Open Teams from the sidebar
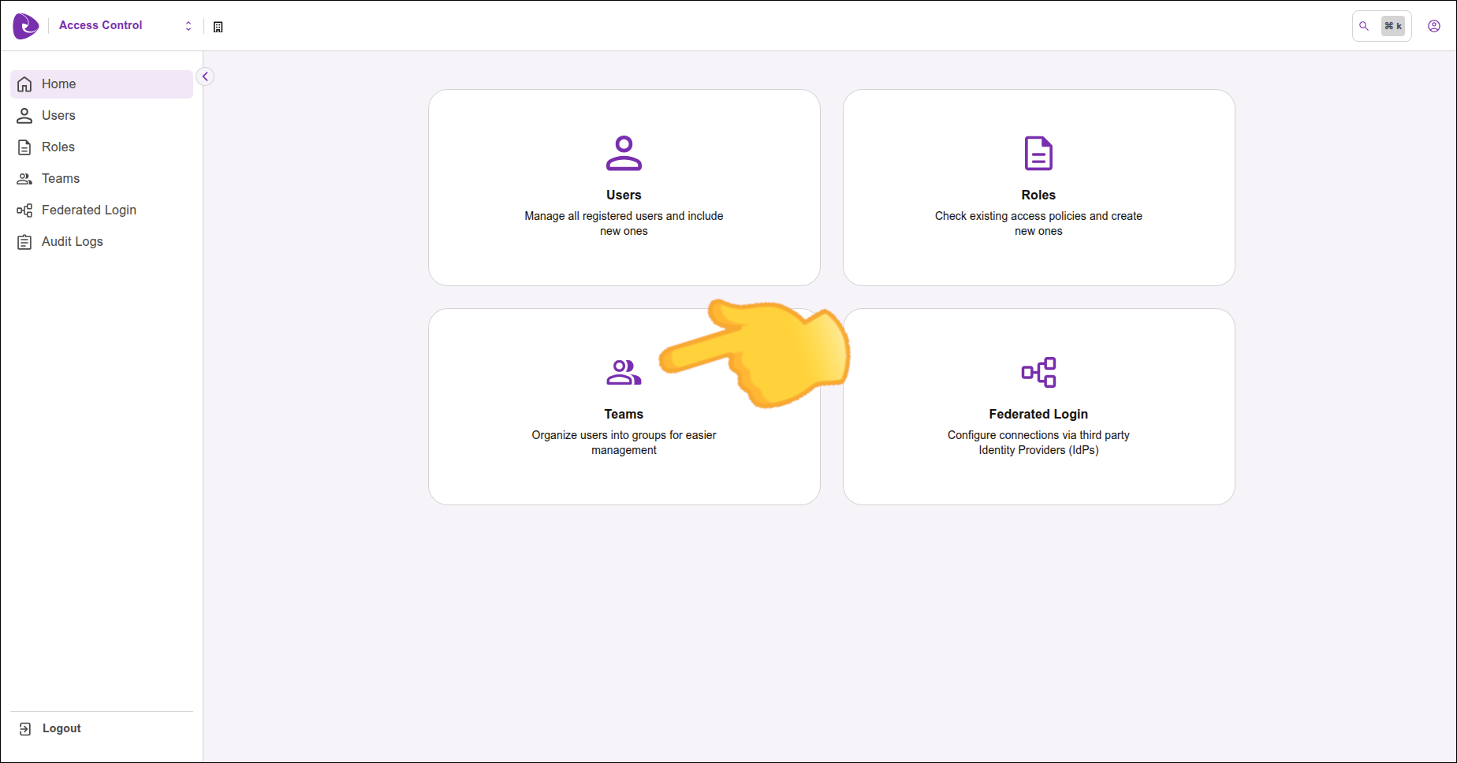 (60, 179)
